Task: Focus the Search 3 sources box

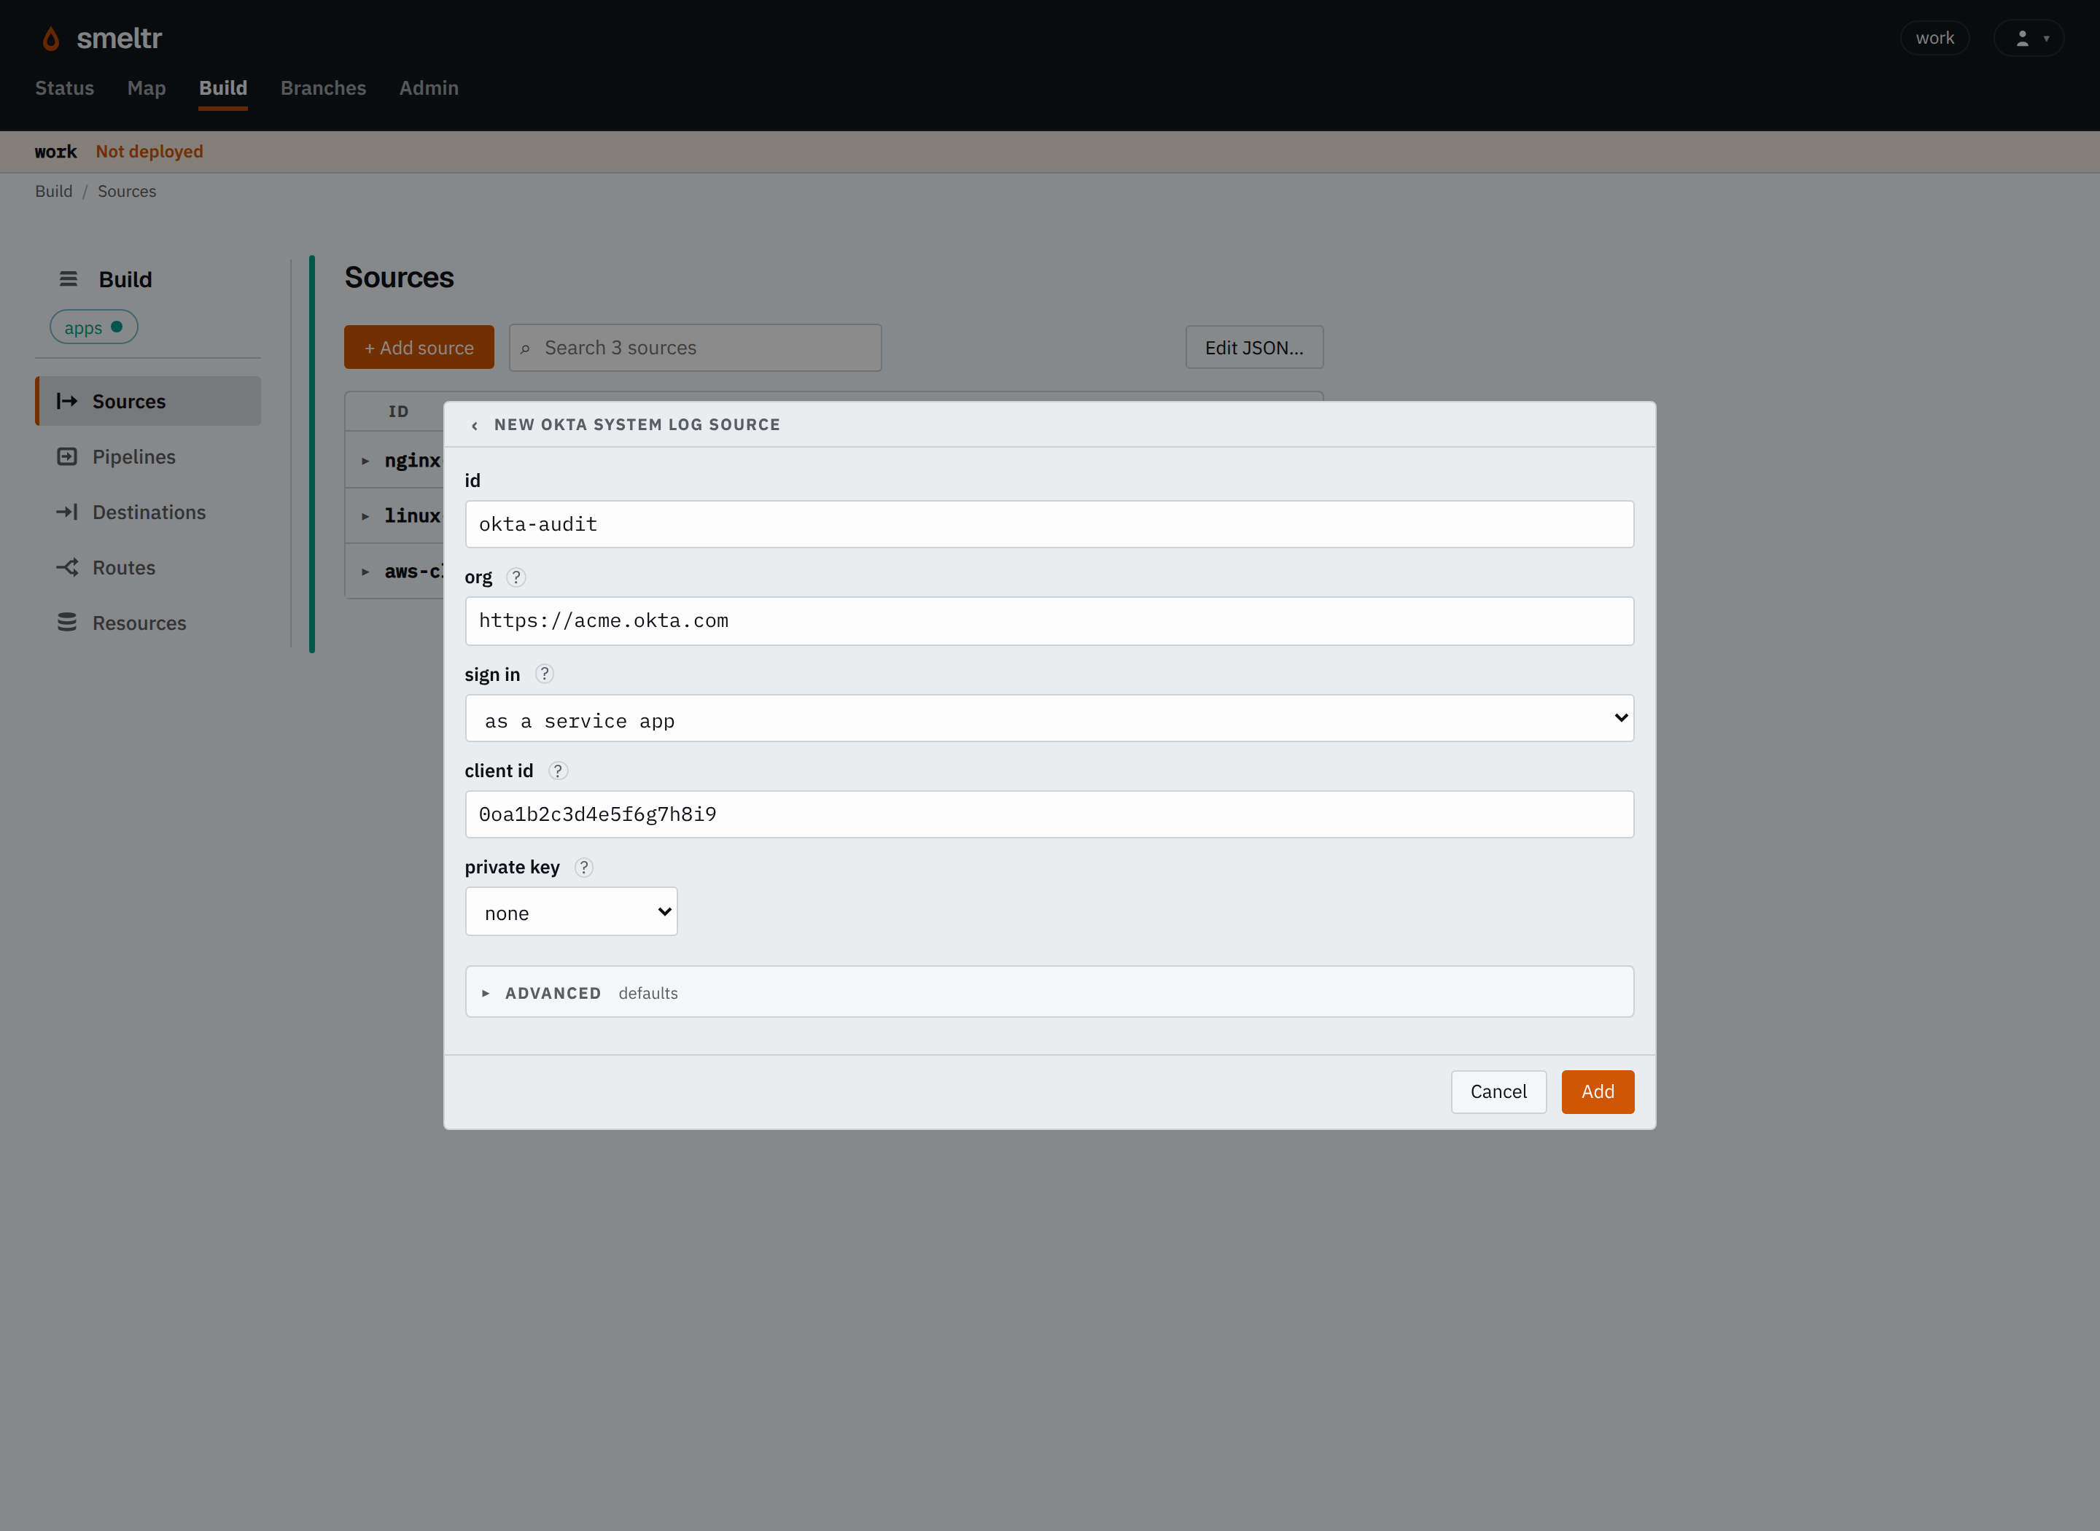Action: pos(695,348)
